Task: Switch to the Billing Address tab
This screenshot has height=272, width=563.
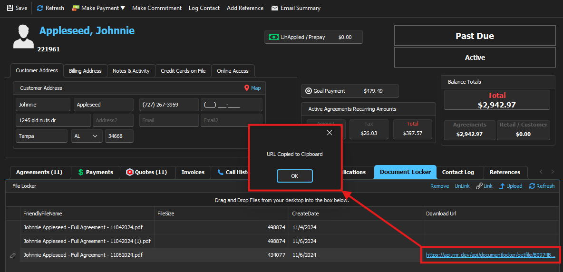Action: pyautogui.click(x=86, y=71)
